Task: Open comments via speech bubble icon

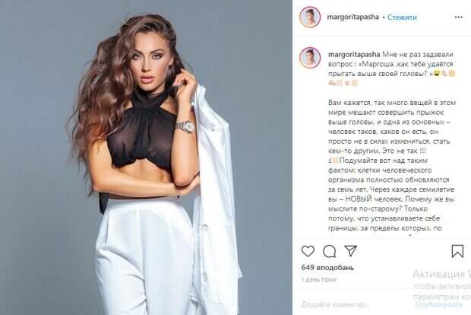Action: click(329, 251)
